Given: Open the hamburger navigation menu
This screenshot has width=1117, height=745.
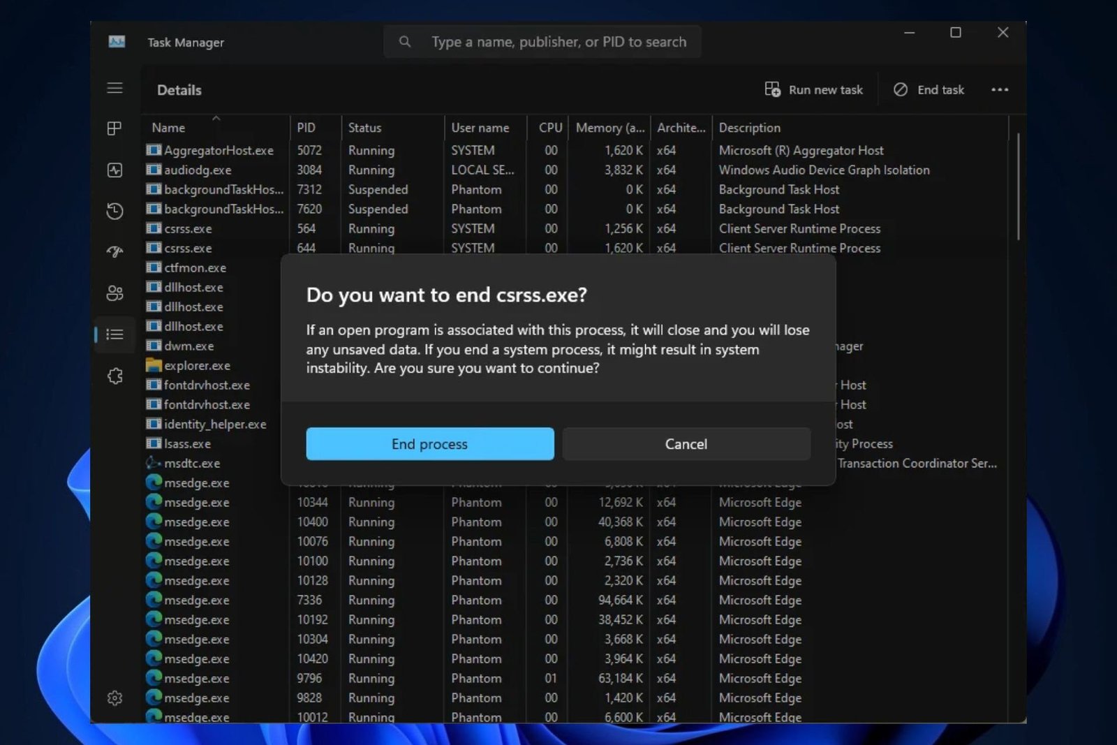Looking at the screenshot, I should point(114,88).
